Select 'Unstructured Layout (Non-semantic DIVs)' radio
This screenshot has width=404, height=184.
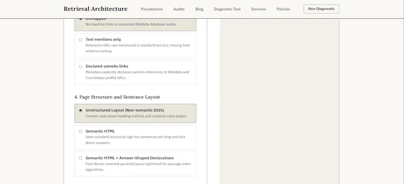[80, 110]
